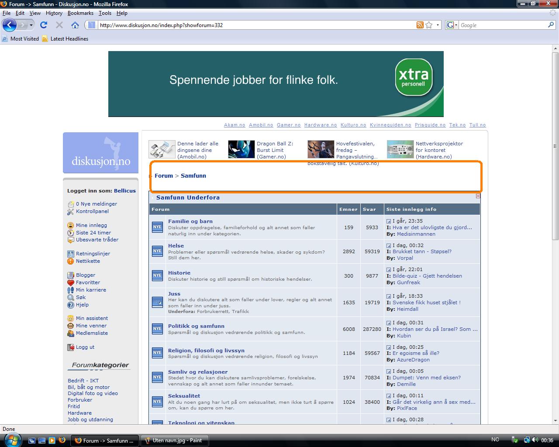Click the Reload page icon

44,25
